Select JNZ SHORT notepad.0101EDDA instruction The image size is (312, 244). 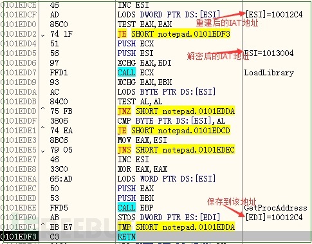pos(176,111)
